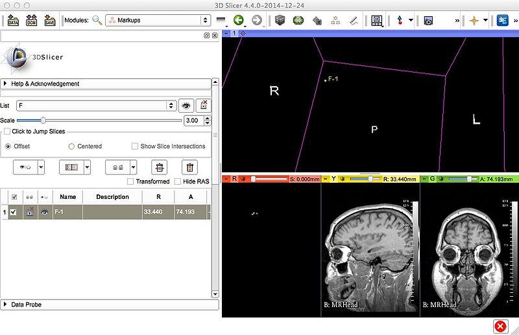Show hidden toolbar items after camera icon
Screen dimensions: 519x335
[457, 21]
